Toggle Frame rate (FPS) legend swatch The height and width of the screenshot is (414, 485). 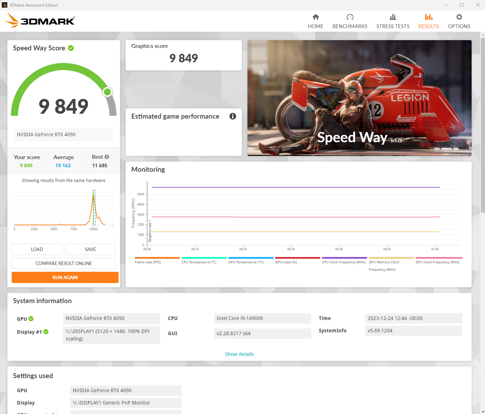[x=157, y=258]
